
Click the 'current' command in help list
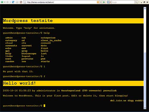coord(27,46)
